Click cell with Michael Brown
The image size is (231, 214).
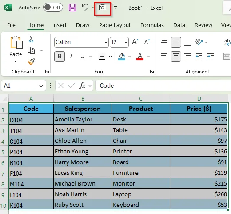tap(83, 183)
